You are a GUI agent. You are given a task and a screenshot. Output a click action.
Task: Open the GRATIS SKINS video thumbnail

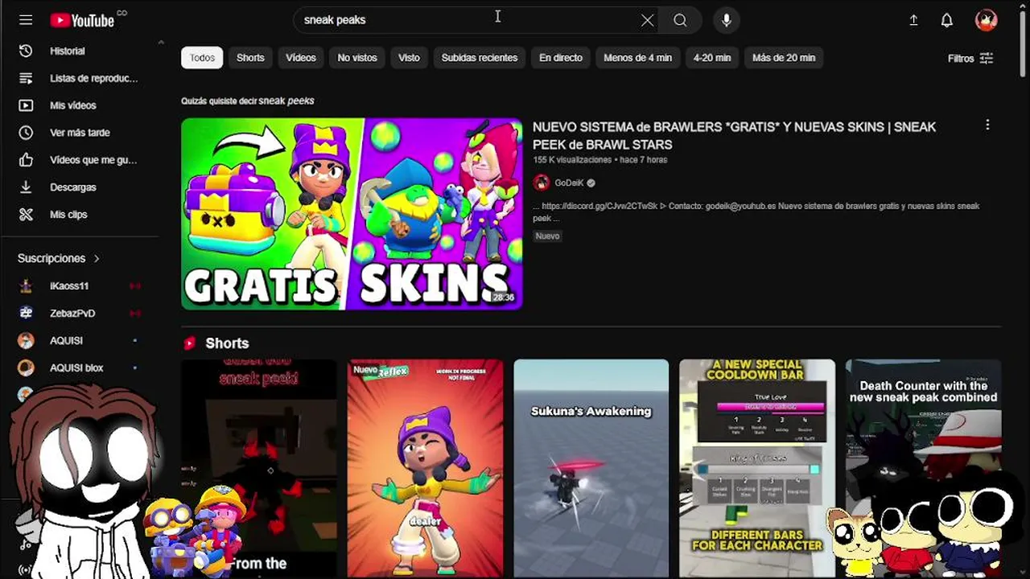(x=352, y=214)
